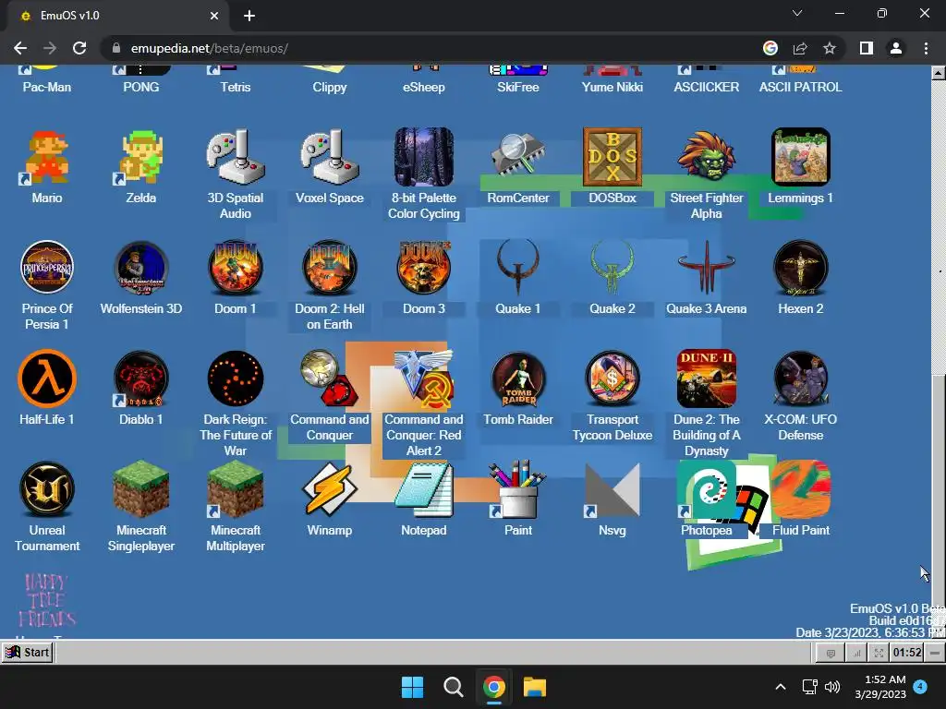Open EmuOS tray chat icon
Viewport: 946px width, 709px height.
click(x=831, y=653)
